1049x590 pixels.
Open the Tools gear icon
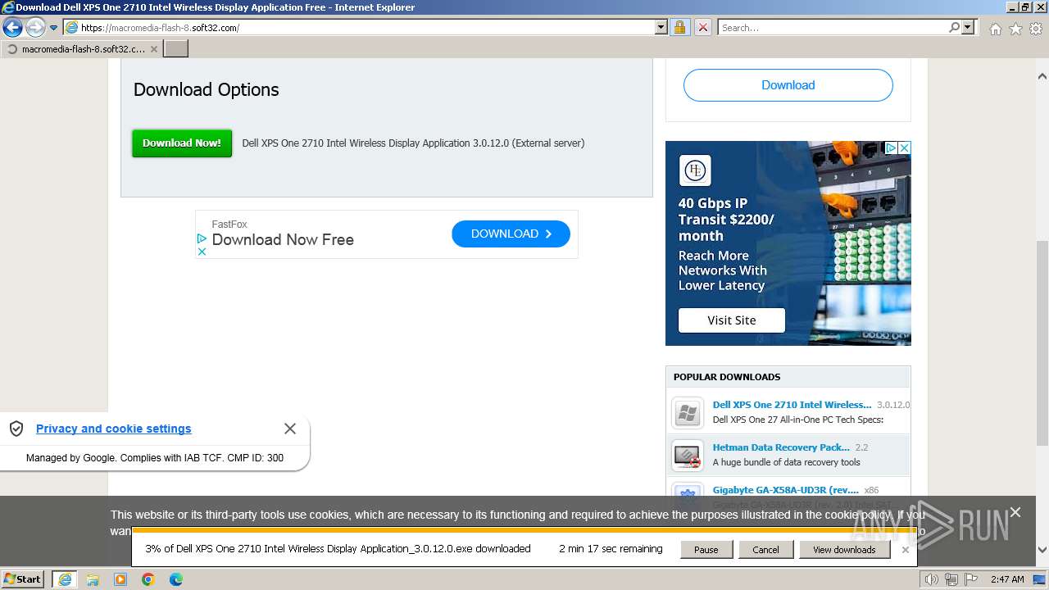click(1036, 29)
